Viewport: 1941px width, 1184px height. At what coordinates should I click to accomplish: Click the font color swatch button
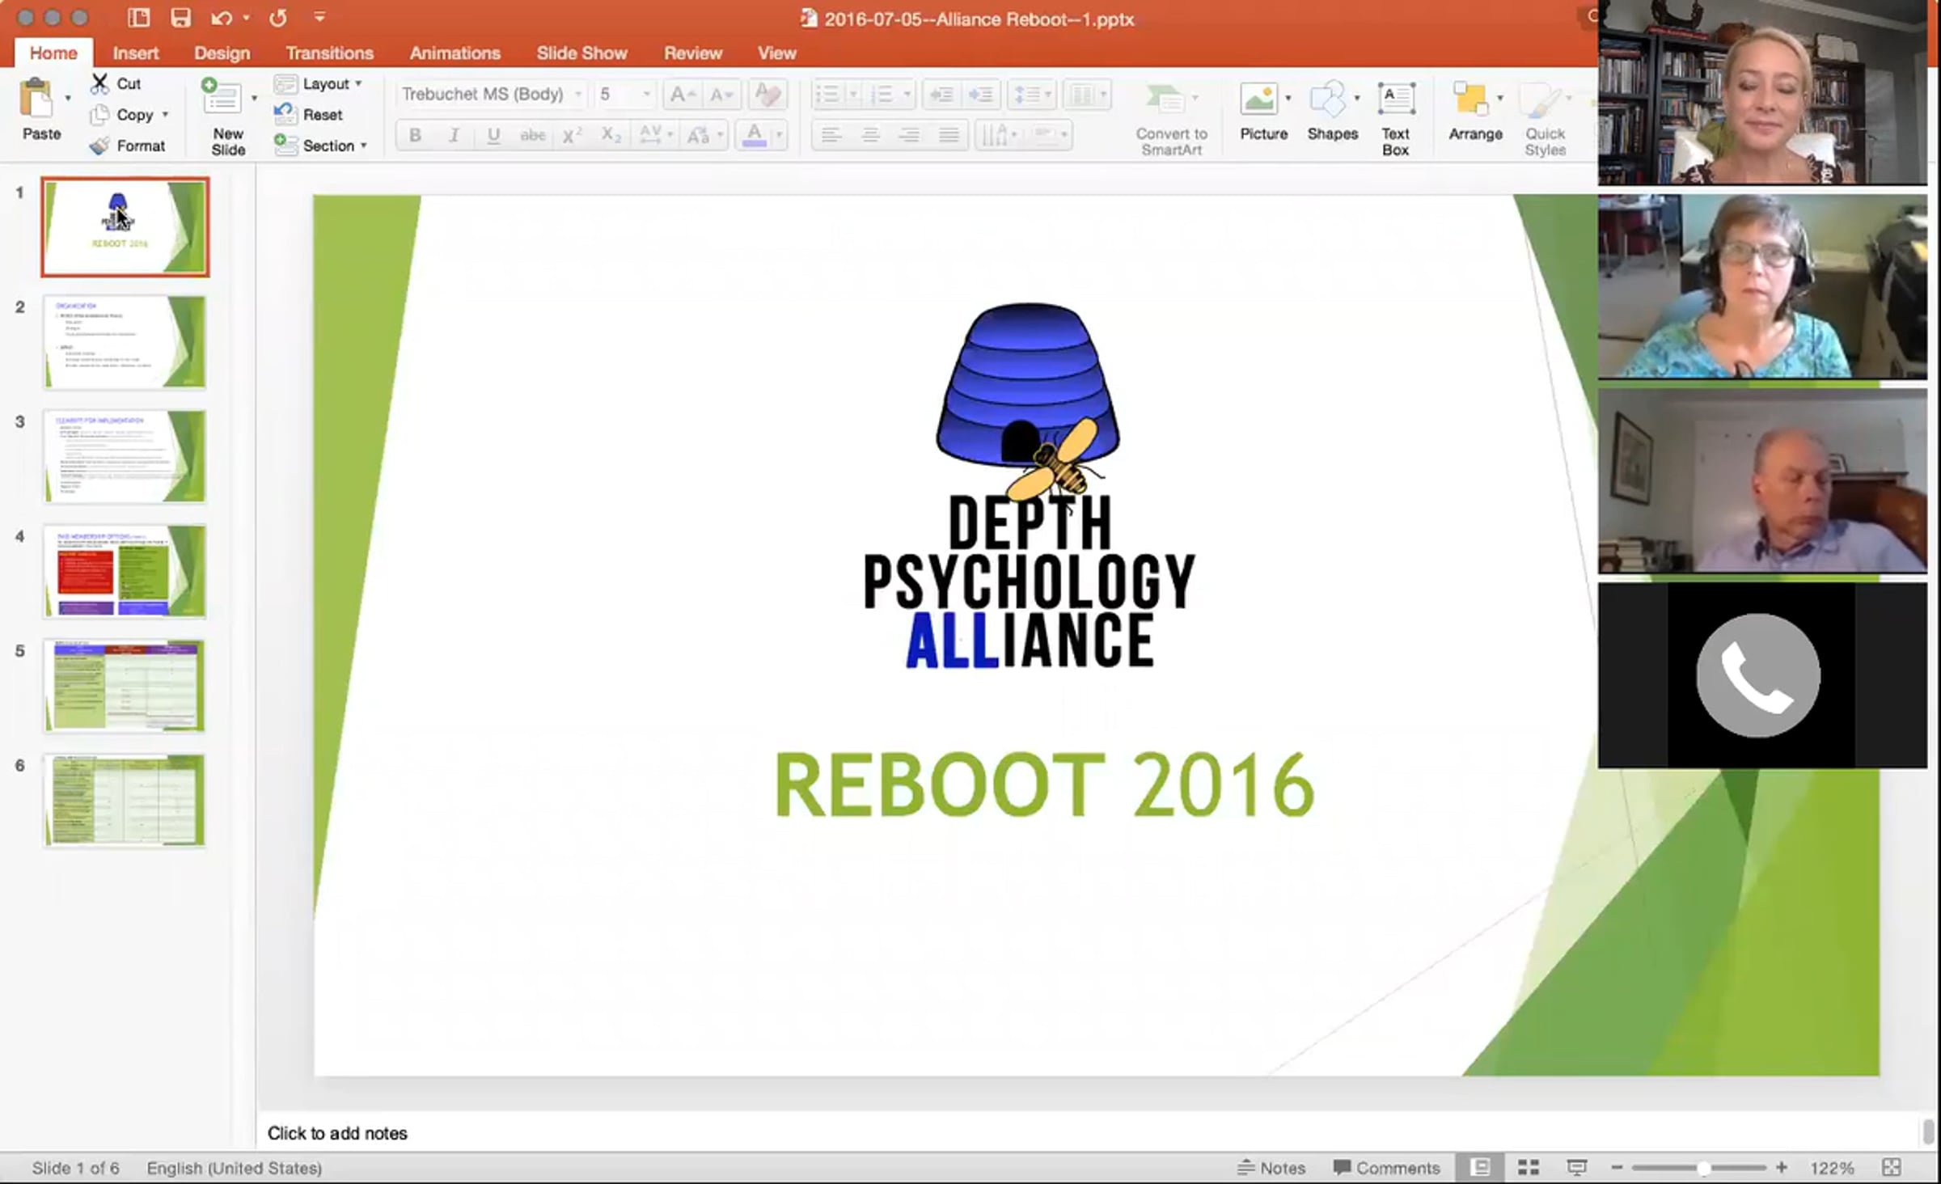(754, 135)
